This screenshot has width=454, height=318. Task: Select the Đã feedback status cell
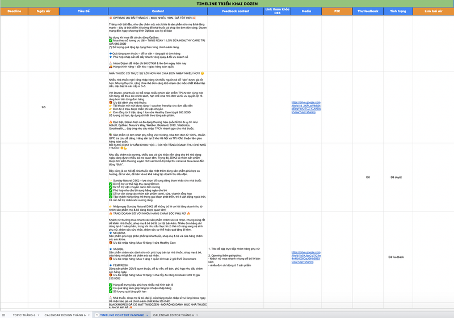tap(398, 257)
